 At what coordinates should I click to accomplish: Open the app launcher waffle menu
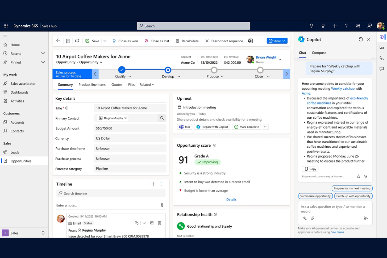pos(6,26)
